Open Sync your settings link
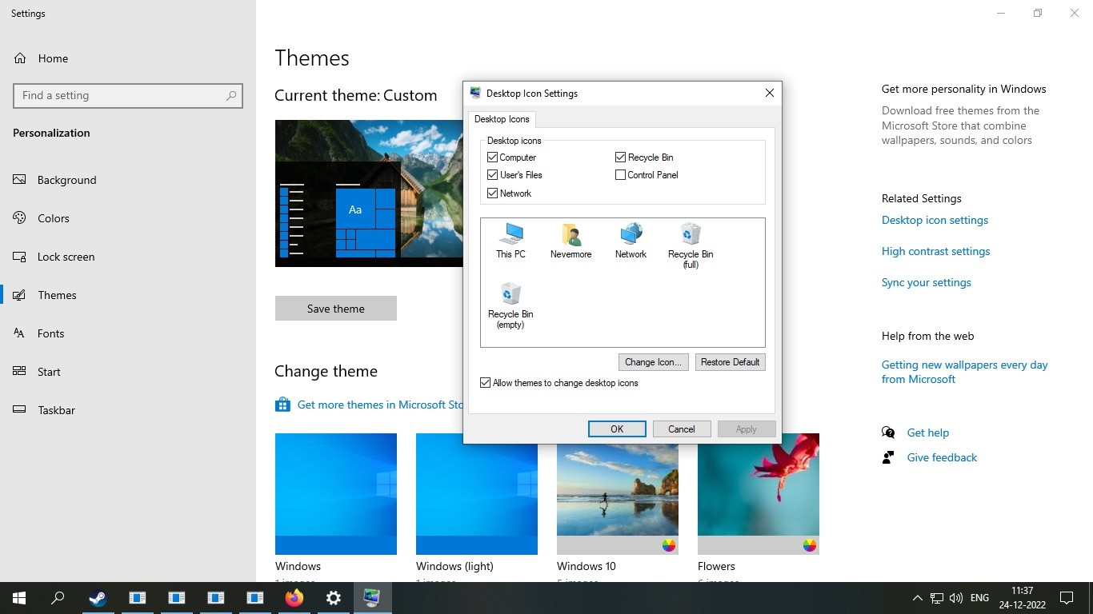Screen dimensions: 1093x614 (926, 282)
